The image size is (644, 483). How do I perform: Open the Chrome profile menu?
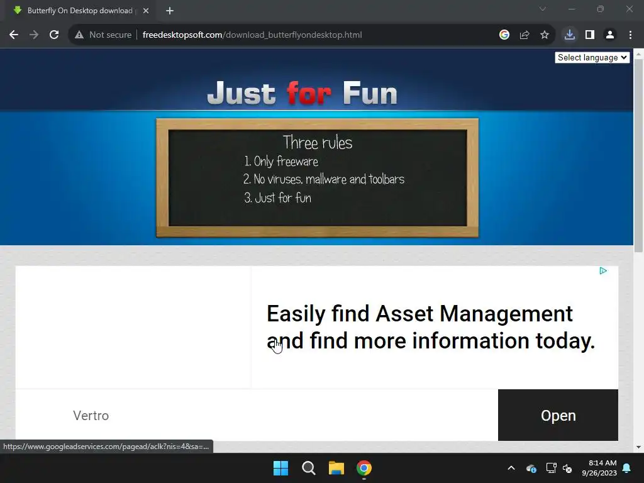tap(610, 35)
